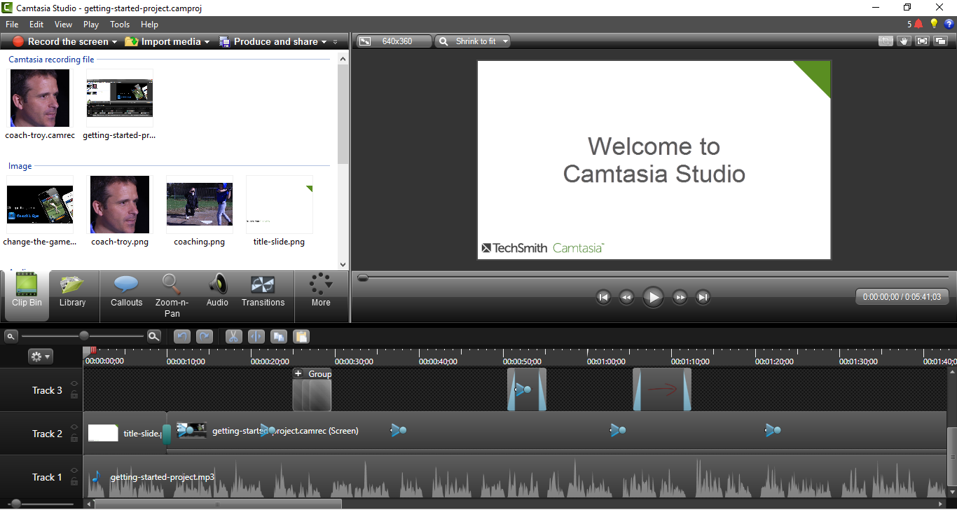Viewport: 957px width, 510px height.
Task: Activate the crop mode icon
Action: [x=886, y=41]
